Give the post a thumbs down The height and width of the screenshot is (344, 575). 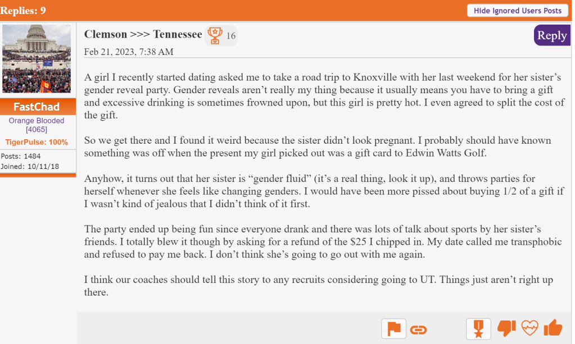tap(506, 328)
